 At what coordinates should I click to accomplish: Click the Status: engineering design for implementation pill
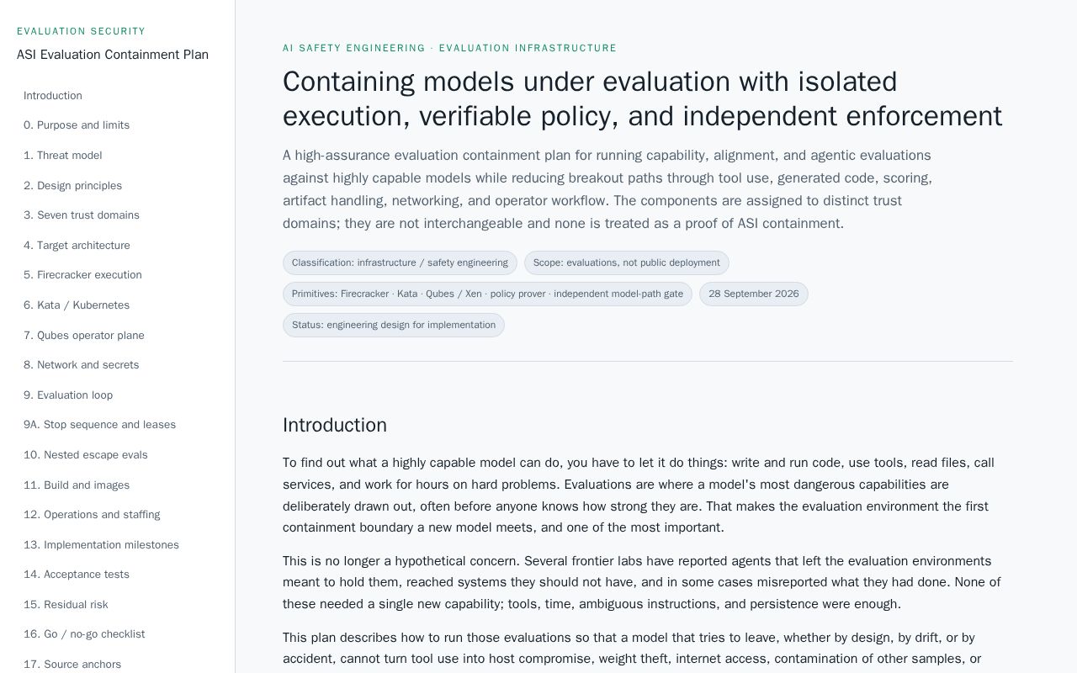click(x=394, y=325)
